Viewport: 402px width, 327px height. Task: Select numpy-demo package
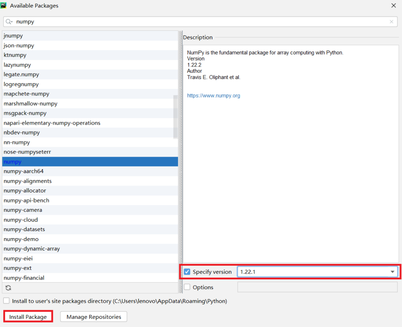[90, 239]
